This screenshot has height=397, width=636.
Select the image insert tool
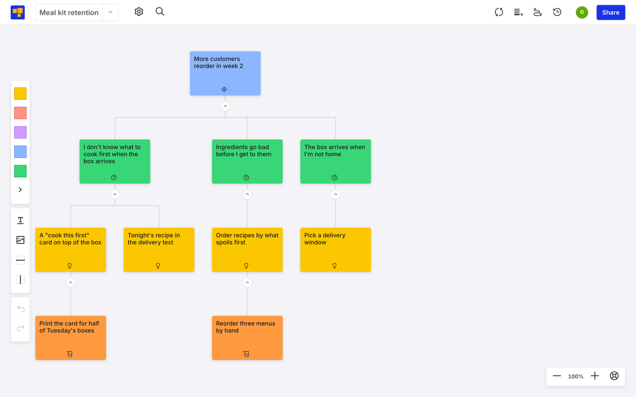[x=20, y=240]
